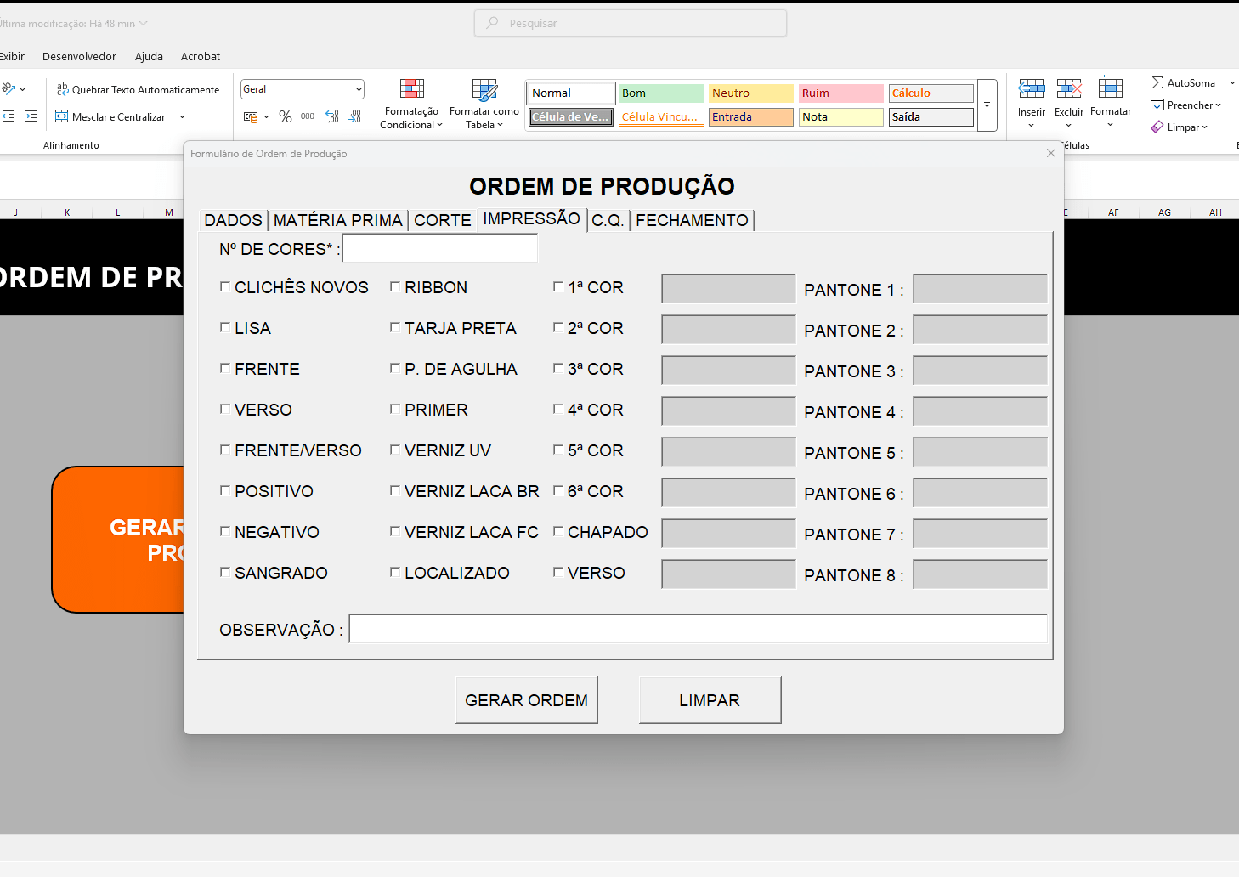This screenshot has width=1239, height=877.
Task: Click the decrease indent icon
Action: (8, 116)
